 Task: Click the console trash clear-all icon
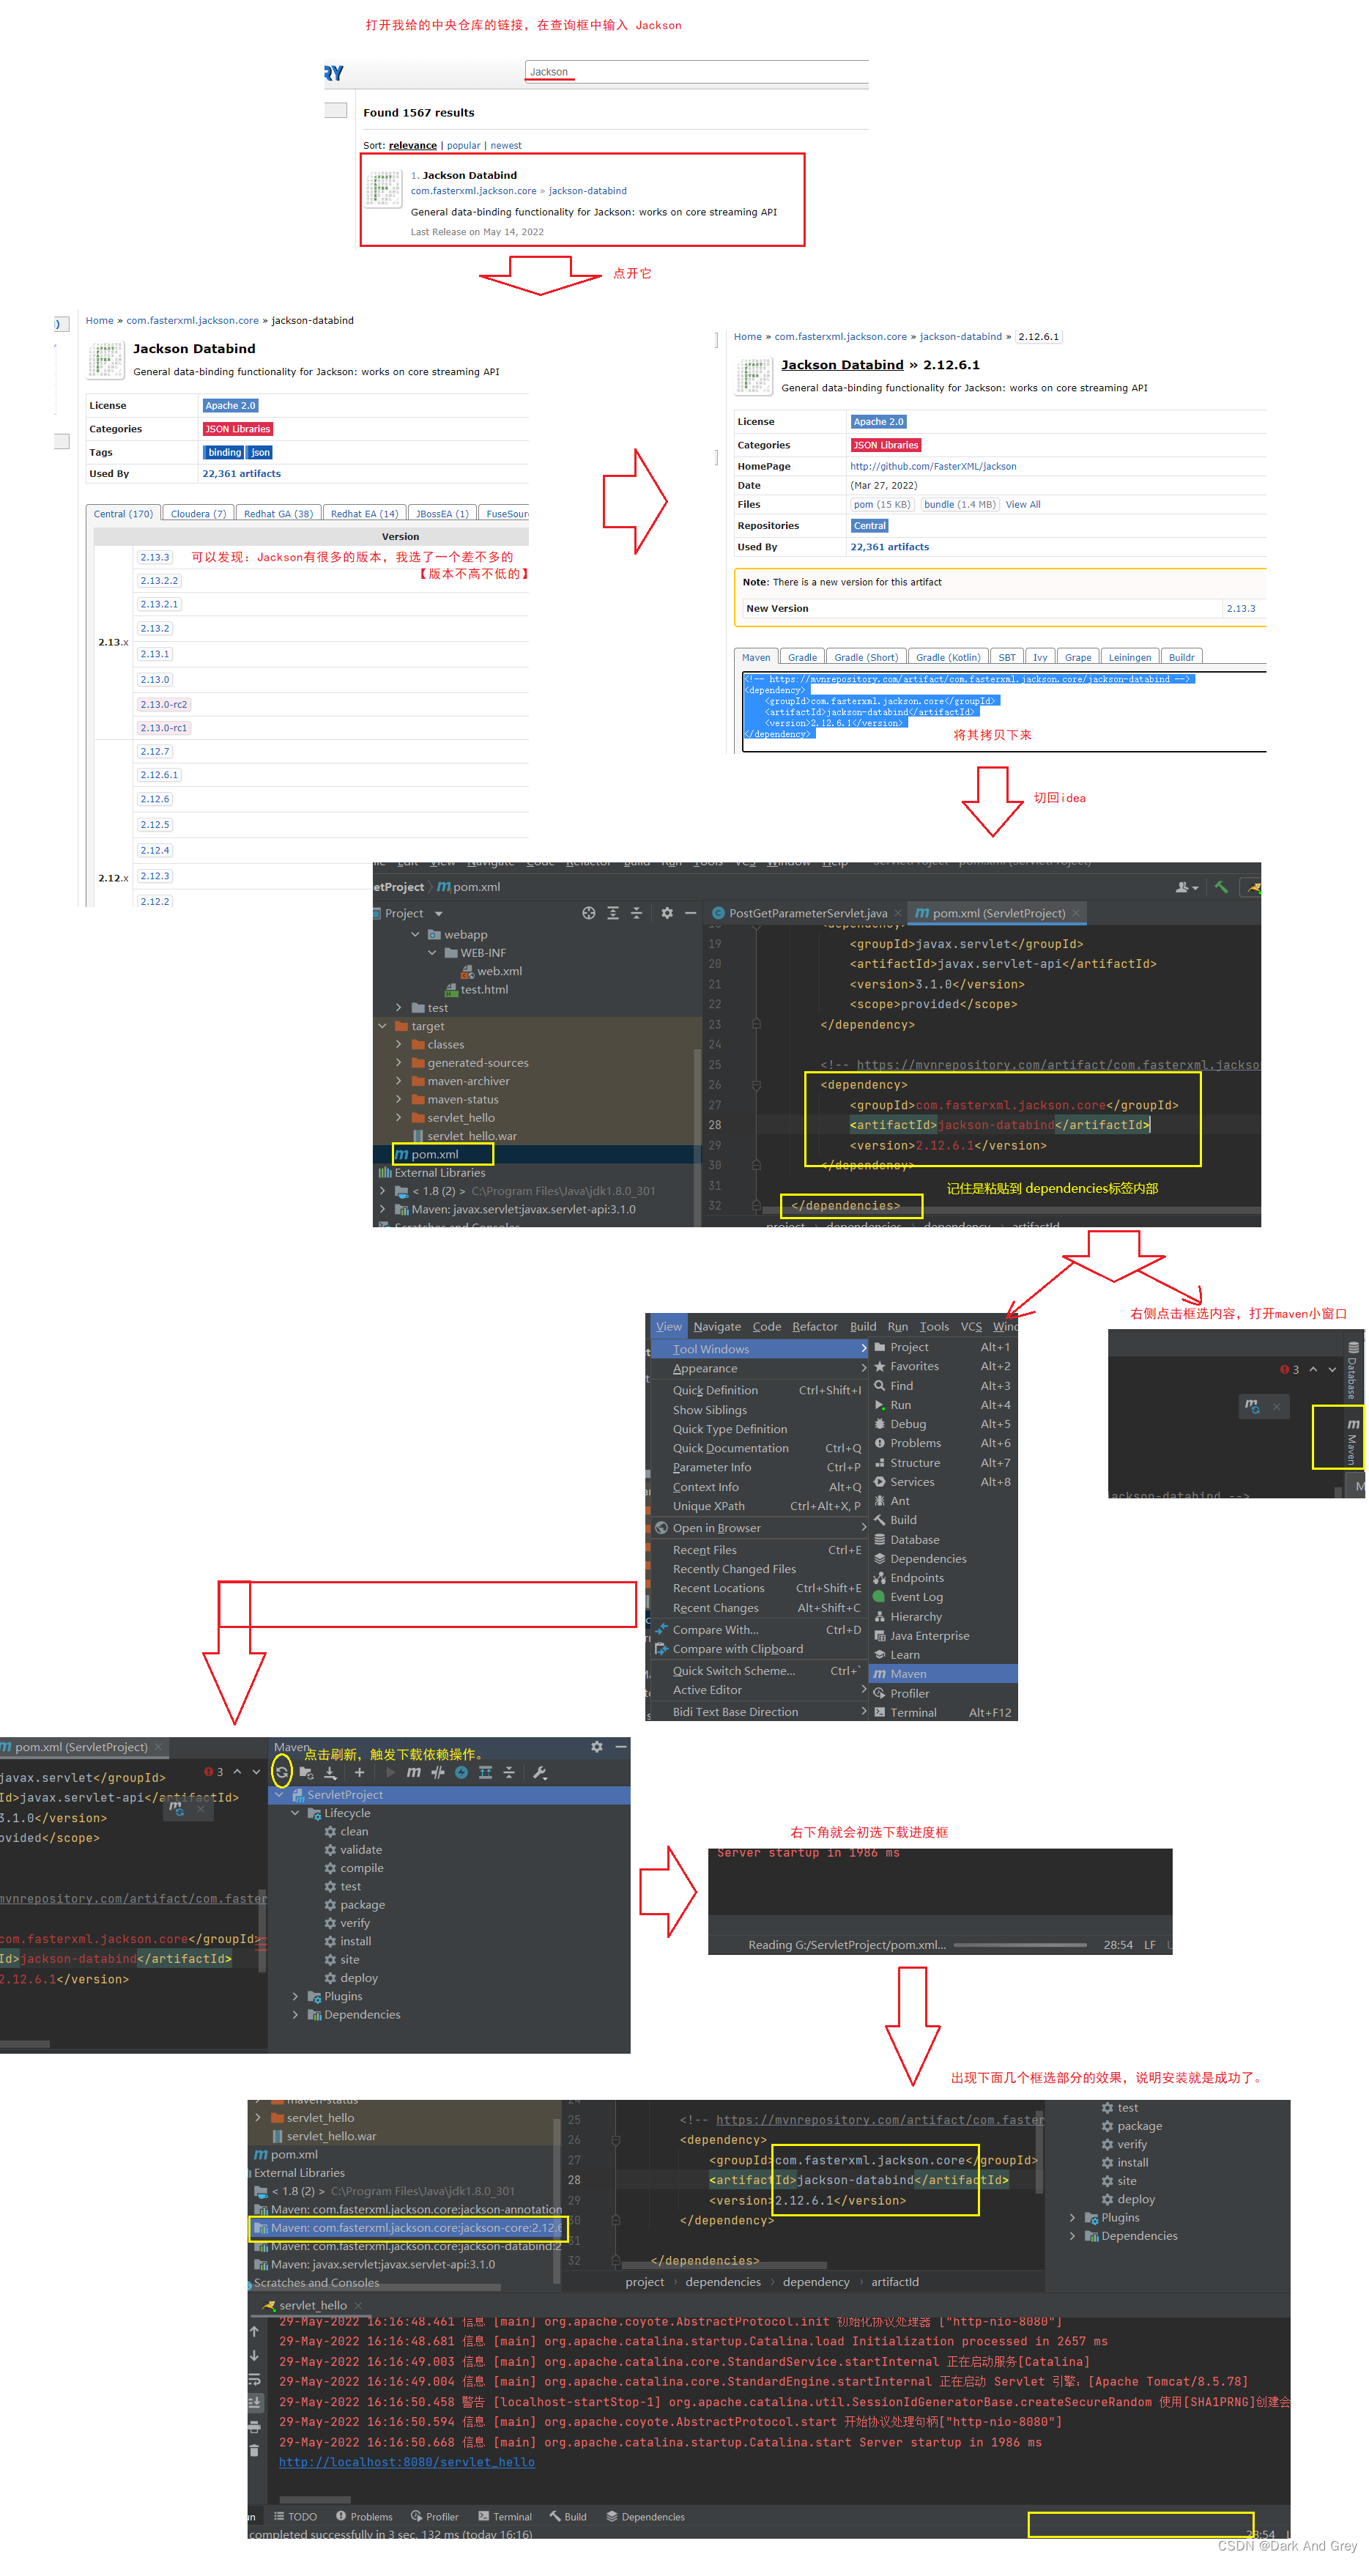[254, 2449]
